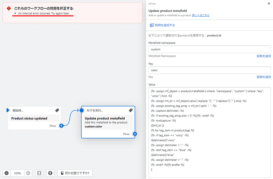Click the red error alert icon

click(x=9, y=8)
